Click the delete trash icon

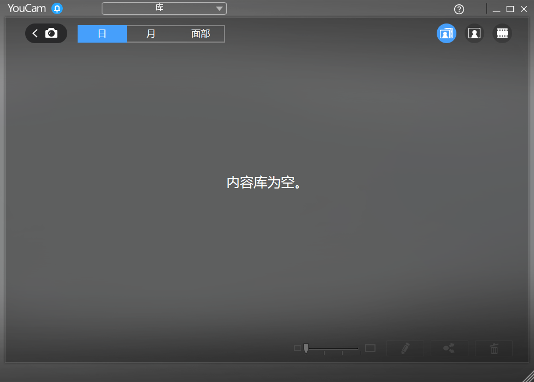point(494,348)
